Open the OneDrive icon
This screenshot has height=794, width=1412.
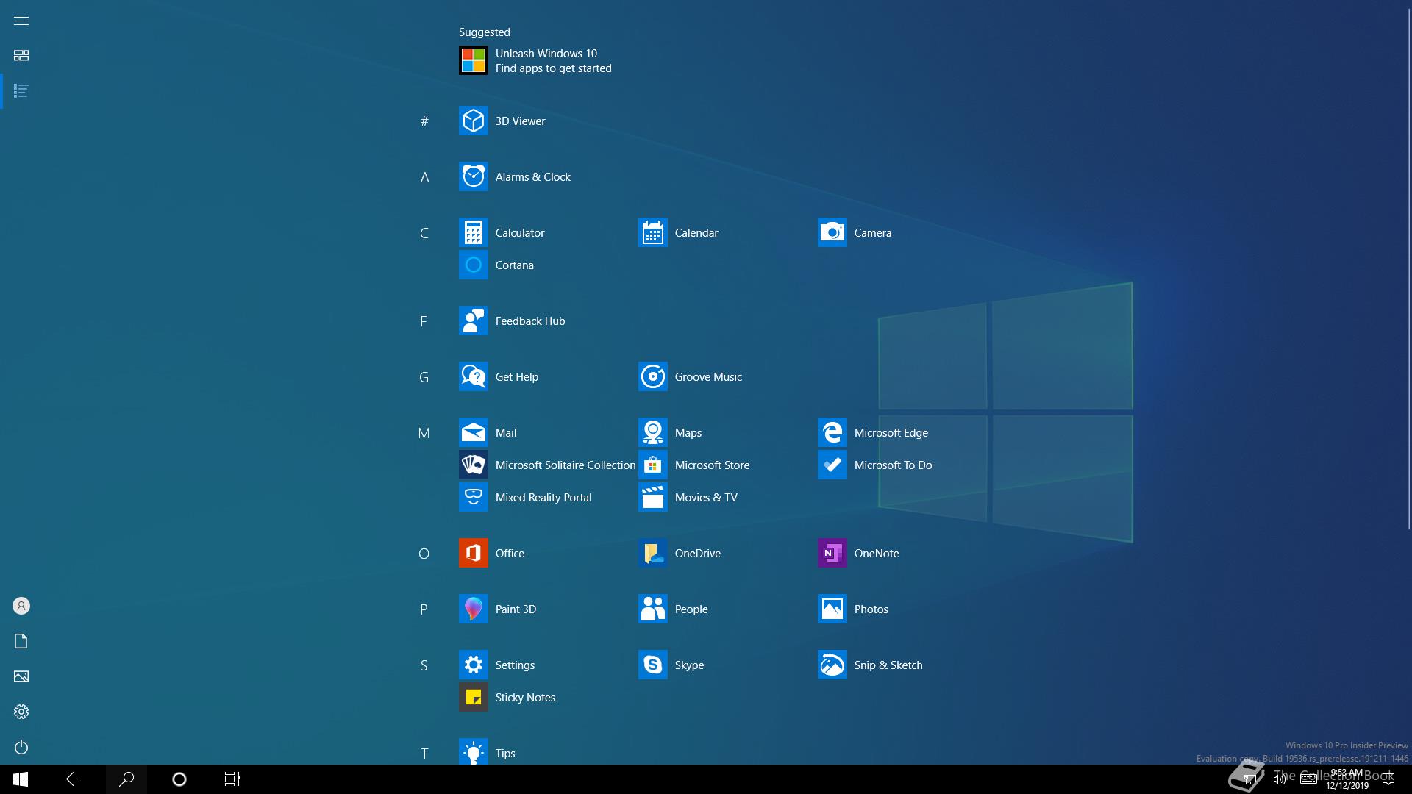point(652,553)
